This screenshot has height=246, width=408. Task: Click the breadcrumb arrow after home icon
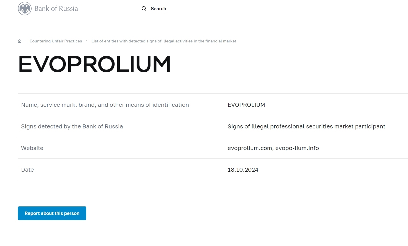[x=25, y=41]
